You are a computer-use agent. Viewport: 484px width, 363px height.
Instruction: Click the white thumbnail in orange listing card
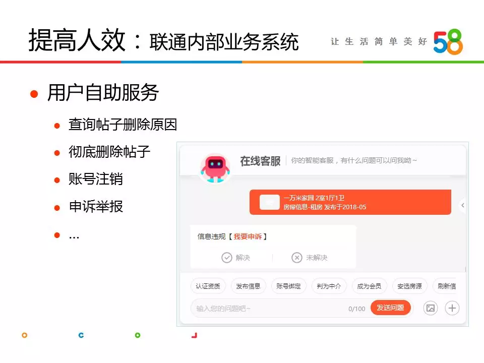click(x=269, y=202)
